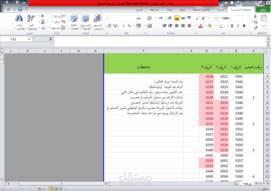Decrease font size with Shrink Font
Screen dimensions: 271x191
[197, 18]
